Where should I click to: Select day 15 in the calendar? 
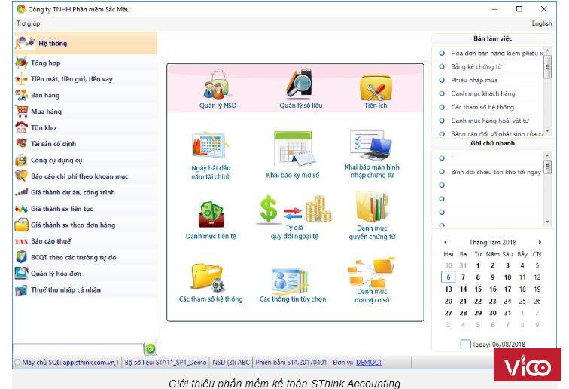[478, 289]
